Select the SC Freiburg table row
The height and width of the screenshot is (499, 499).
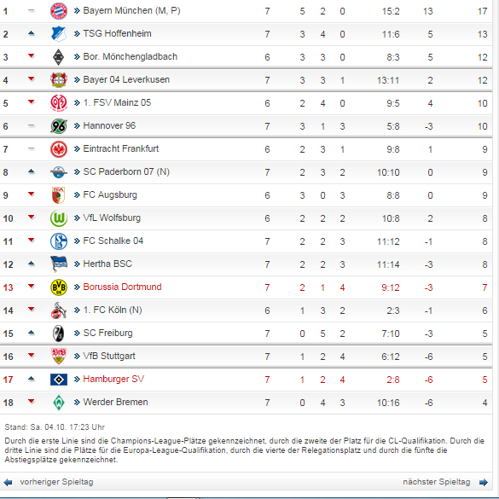(246, 334)
